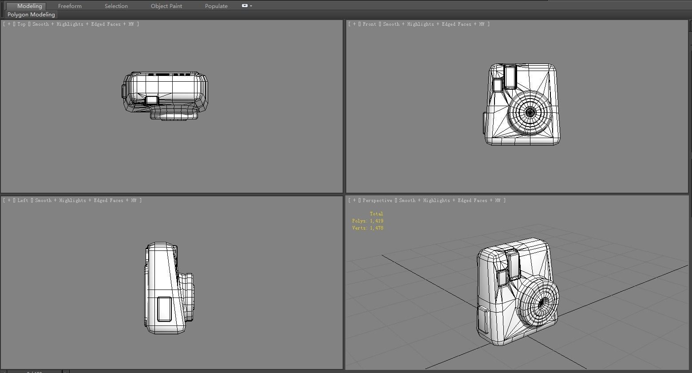The height and width of the screenshot is (373, 692).
Task: Switch to the Modeling ribbon tab
Action: click(29, 6)
